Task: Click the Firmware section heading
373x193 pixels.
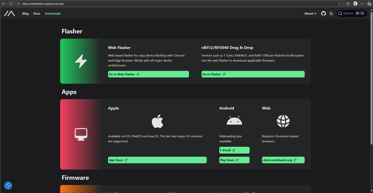Action: [x=75, y=178]
